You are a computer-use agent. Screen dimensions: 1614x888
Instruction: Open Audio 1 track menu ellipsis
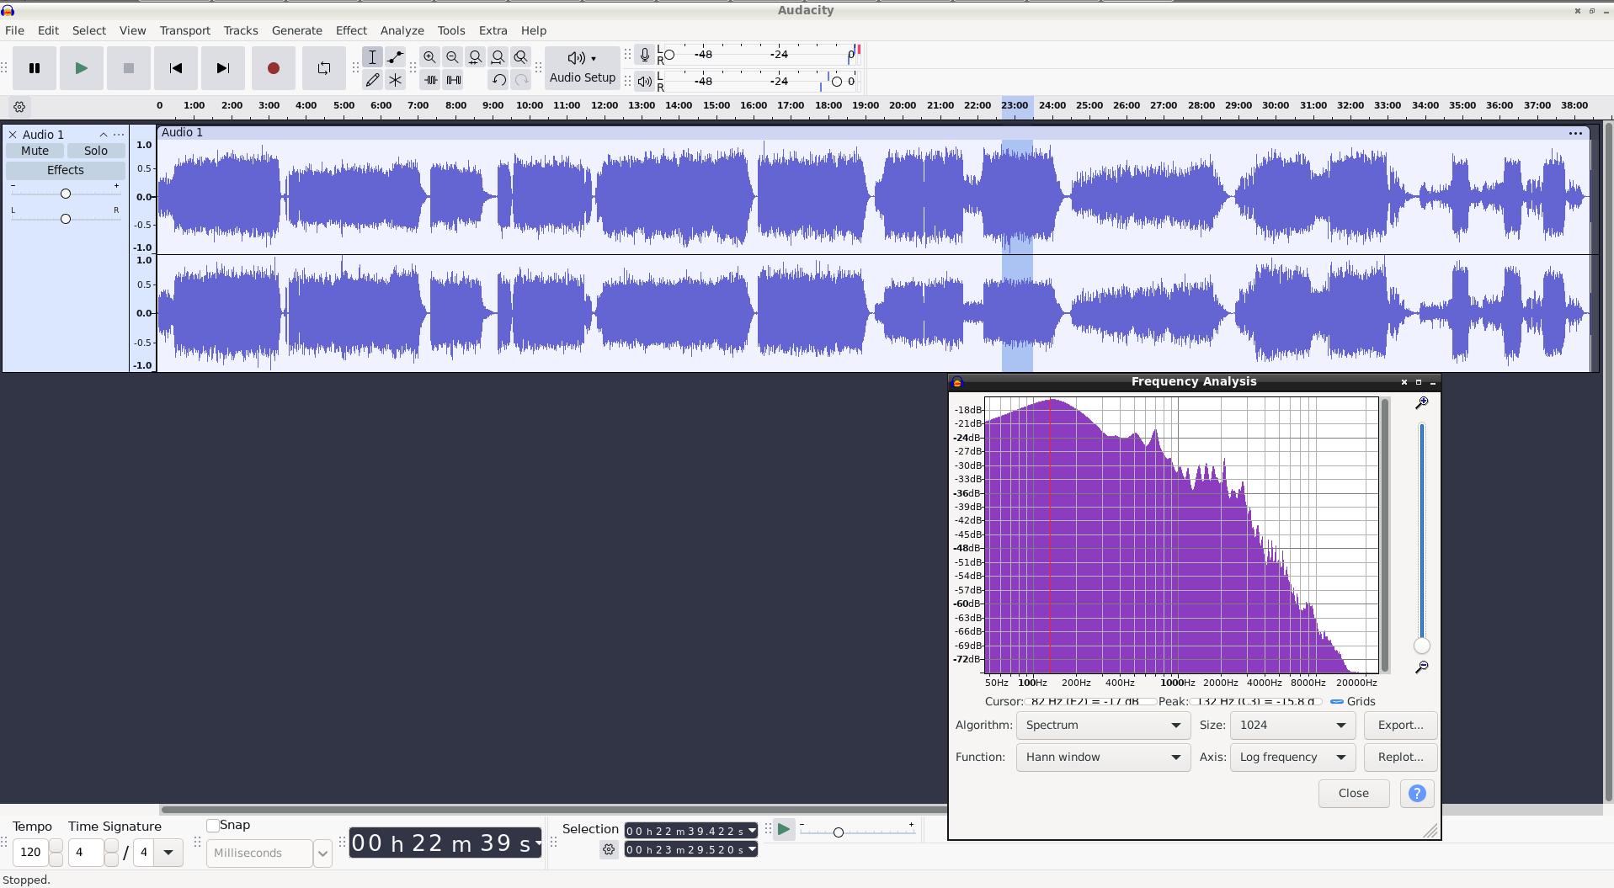119,135
